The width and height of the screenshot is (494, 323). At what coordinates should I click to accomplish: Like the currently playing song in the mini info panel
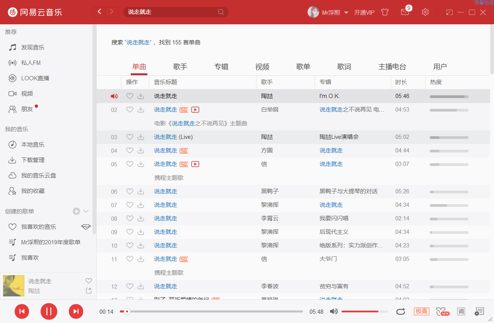[89, 281]
